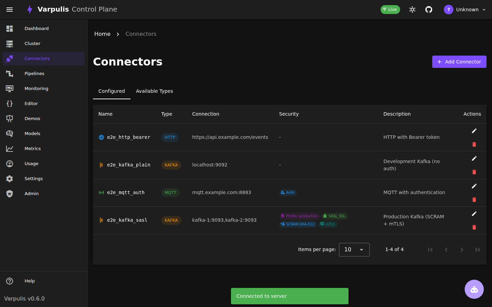Screen dimensions: 492x307
Task: Expand the Unknown user menu
Action: 465,10
